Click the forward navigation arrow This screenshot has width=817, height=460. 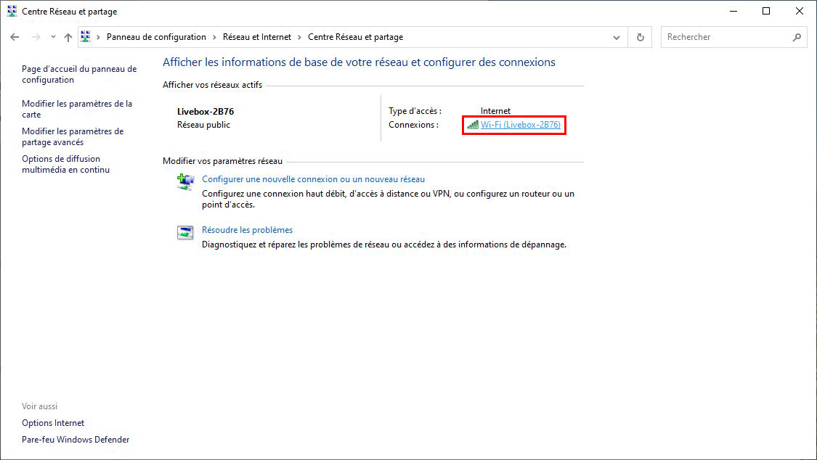point(36,37)
